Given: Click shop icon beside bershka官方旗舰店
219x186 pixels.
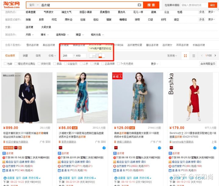Looking at the screenshot, I should coord(171,142).
